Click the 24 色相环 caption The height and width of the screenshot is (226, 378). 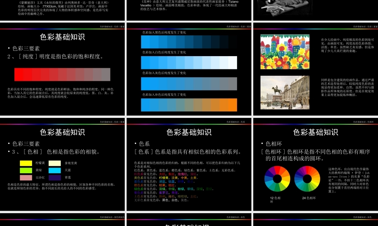click(x=309, y=198)
